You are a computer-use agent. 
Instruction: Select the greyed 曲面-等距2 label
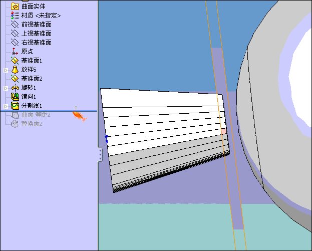click(36, 115)
